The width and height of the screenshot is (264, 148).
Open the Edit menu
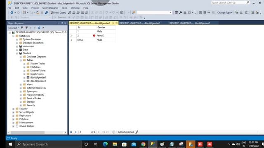(17, 8)
